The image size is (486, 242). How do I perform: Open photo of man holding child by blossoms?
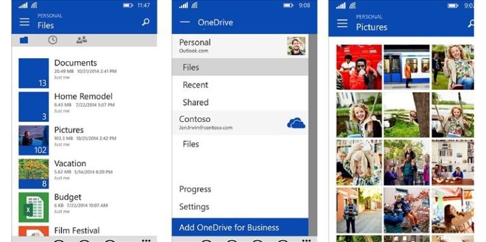tap(407, 210)
